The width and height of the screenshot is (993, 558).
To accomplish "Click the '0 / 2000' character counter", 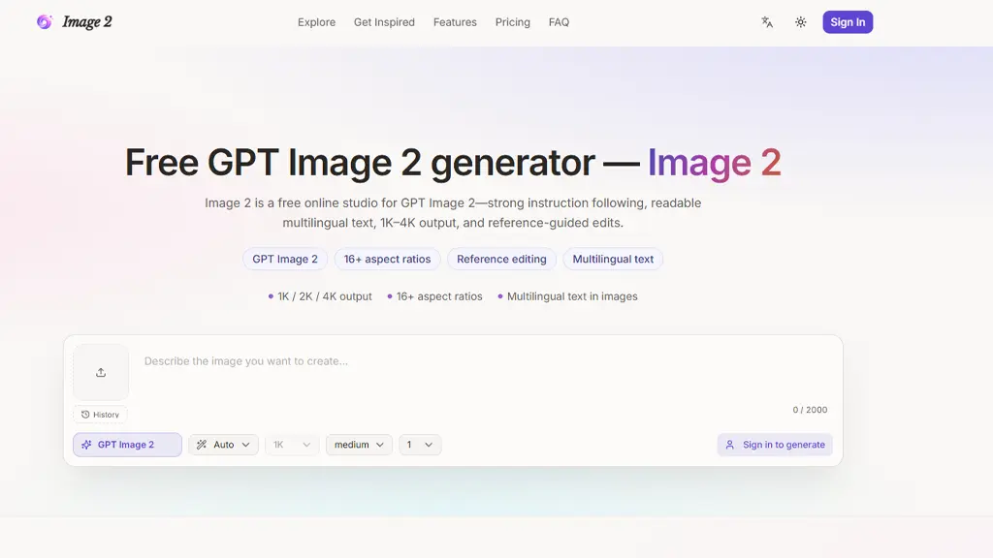I will [x=810, y=410].
